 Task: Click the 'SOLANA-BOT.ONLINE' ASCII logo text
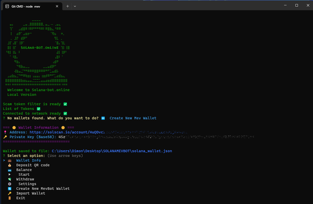pyautogui.click(x=40, y=48)
